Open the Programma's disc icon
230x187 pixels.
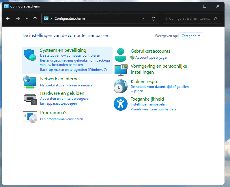coord(30,116)
